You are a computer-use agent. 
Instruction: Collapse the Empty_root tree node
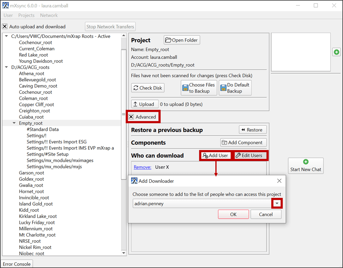[x=14, y=123]
